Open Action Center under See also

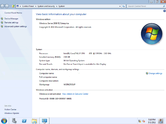pyautogui.click(x=10, y=109)
